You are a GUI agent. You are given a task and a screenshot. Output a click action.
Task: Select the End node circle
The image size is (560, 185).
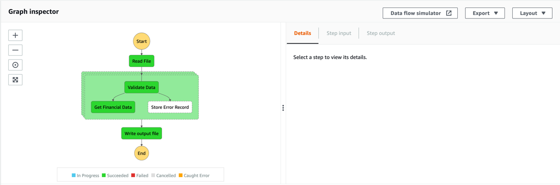point(142,153)
